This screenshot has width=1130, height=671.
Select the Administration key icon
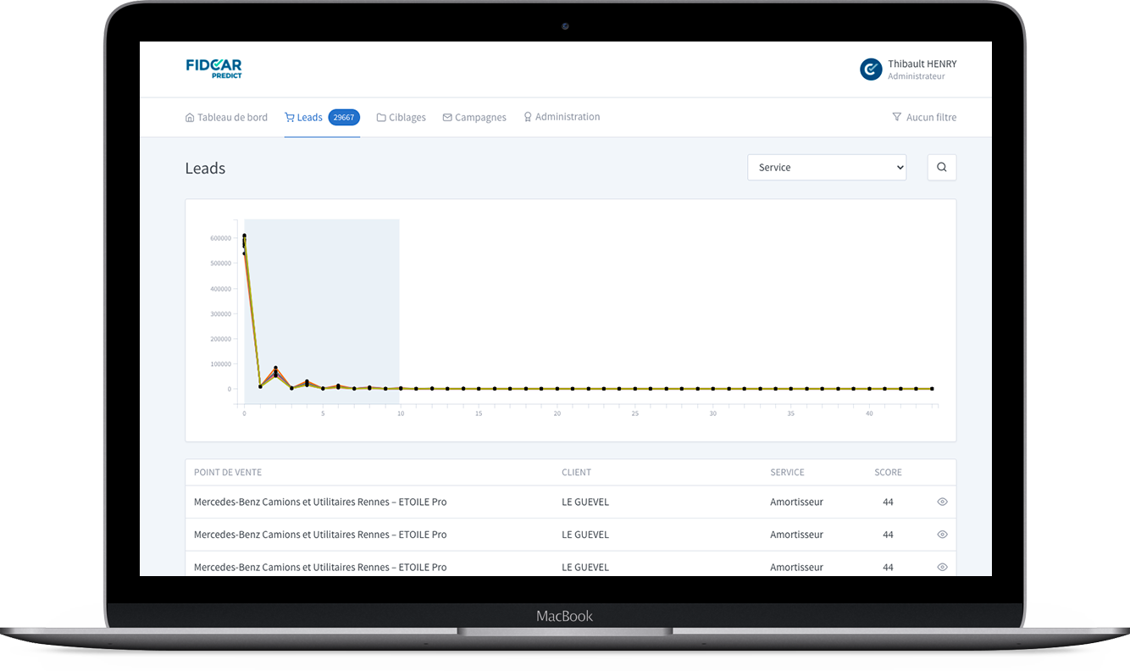pyautogui.click(x=527, y=116)
